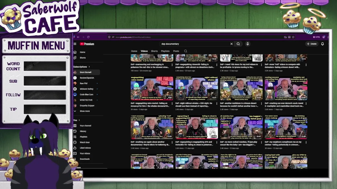Click the Liked videos thumbs-up icon
Viewport: 337px width, 189px height.
pyautogui.click(x=75, y=148)
